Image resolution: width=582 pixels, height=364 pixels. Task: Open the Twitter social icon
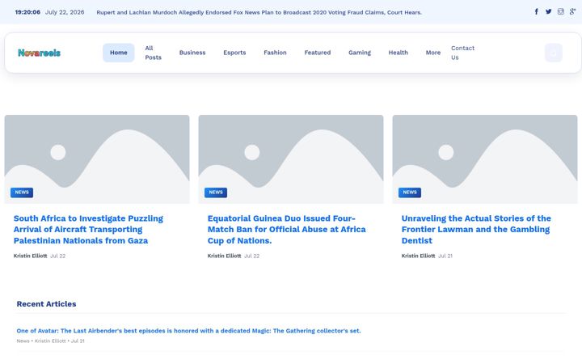pos(548,11)
